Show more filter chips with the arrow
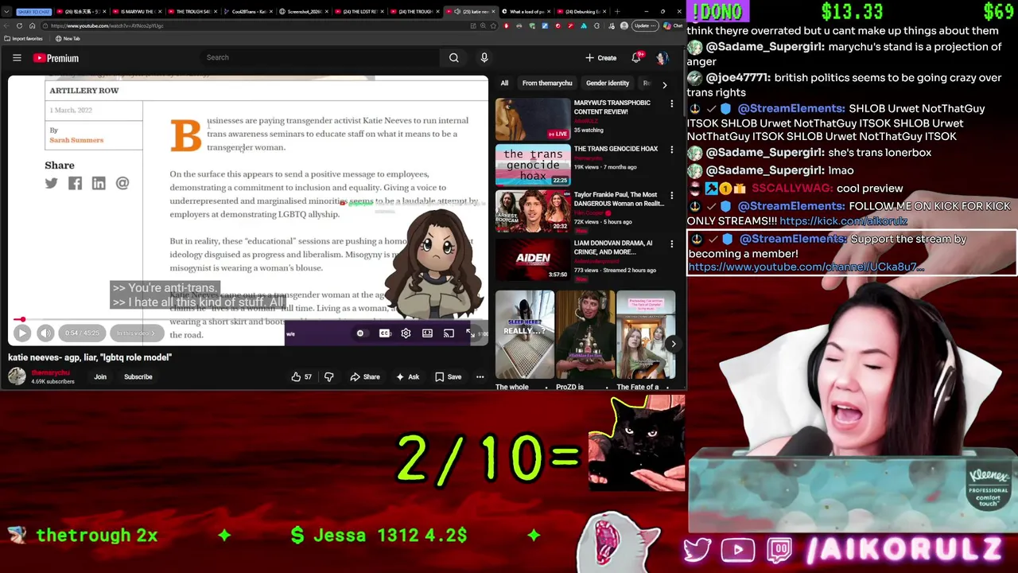 (x=664, y=84)
